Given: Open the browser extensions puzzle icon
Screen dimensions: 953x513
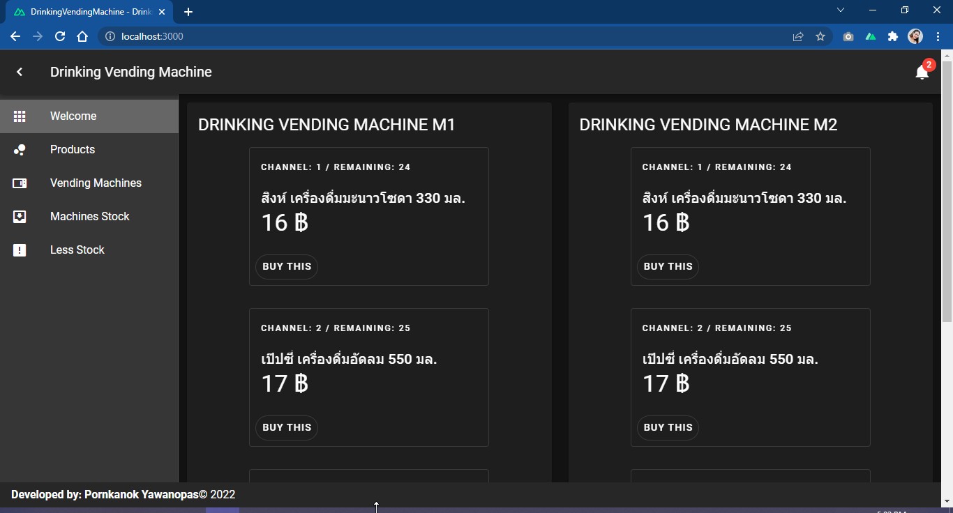Looking at the screenshot, I should 893,36.
